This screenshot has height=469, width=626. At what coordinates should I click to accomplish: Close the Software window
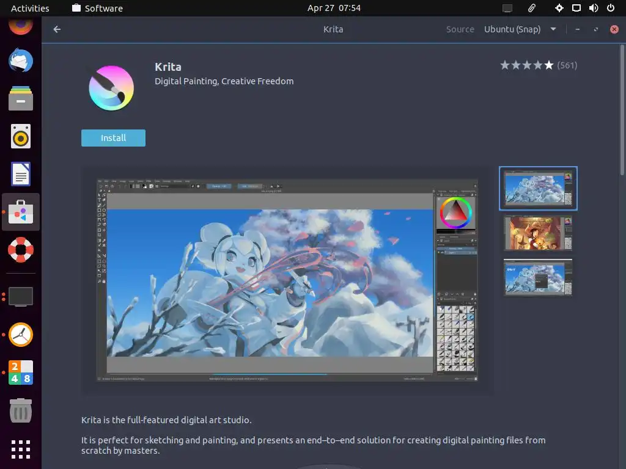pos(614,29)
